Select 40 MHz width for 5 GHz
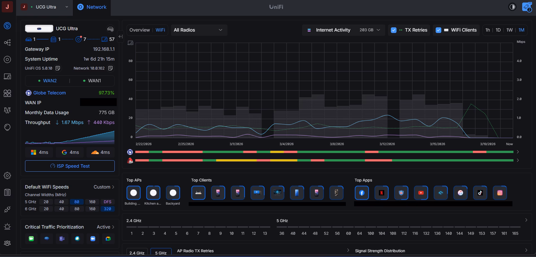This screenshot has width=536, height=257. [61, 202]
